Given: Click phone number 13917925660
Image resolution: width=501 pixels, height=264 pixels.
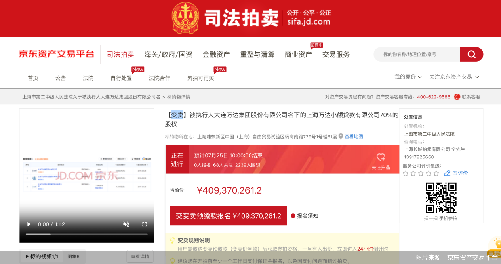Looking at the screenshot, I should (419, 157).
